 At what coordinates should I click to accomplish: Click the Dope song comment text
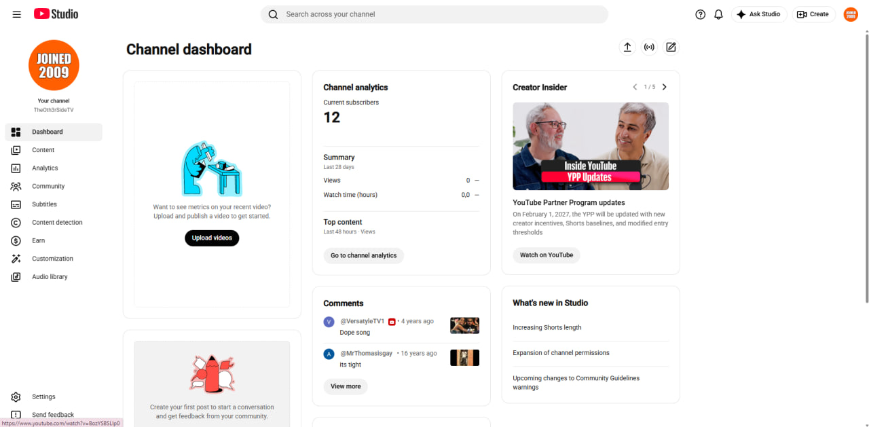(x=355, y=333)
